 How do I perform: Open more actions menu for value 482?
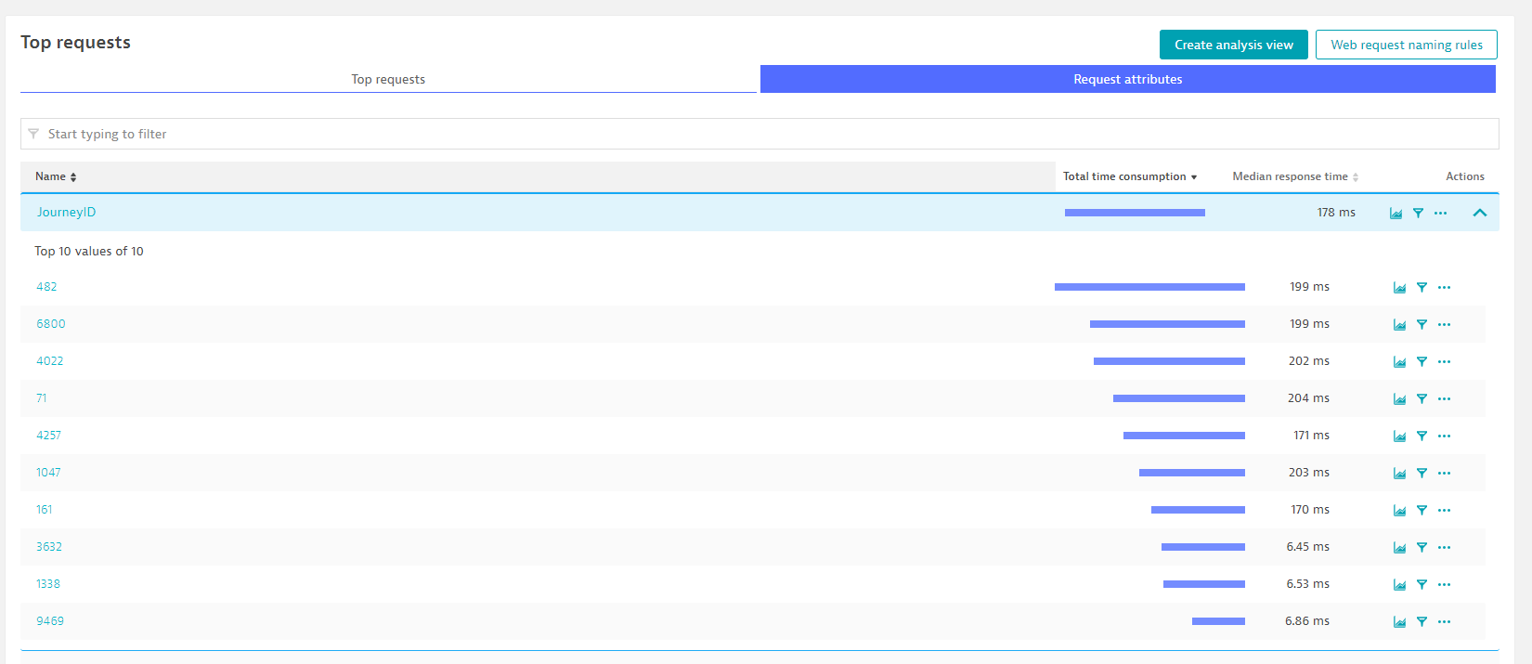pos(1444,288)
